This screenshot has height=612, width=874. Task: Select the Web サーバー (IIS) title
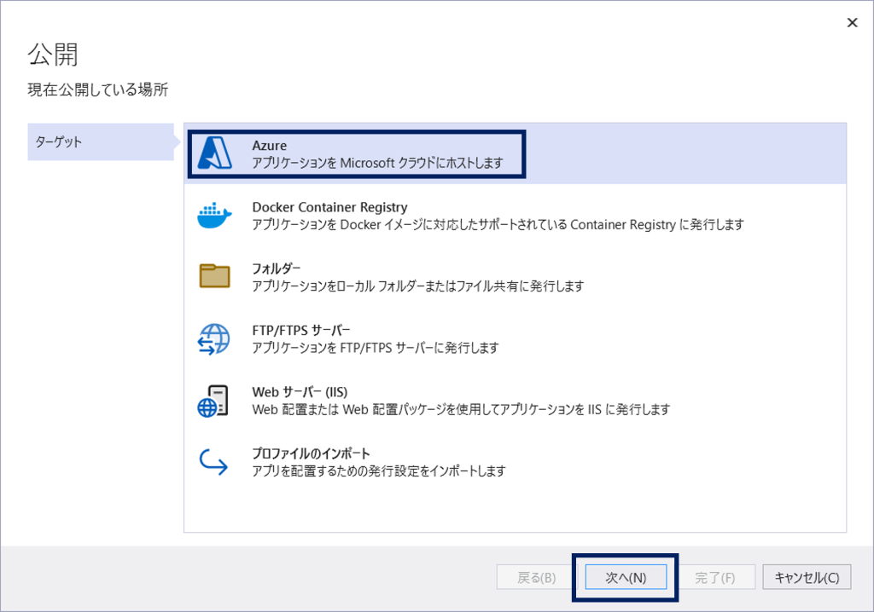click(x=300, y=392)
